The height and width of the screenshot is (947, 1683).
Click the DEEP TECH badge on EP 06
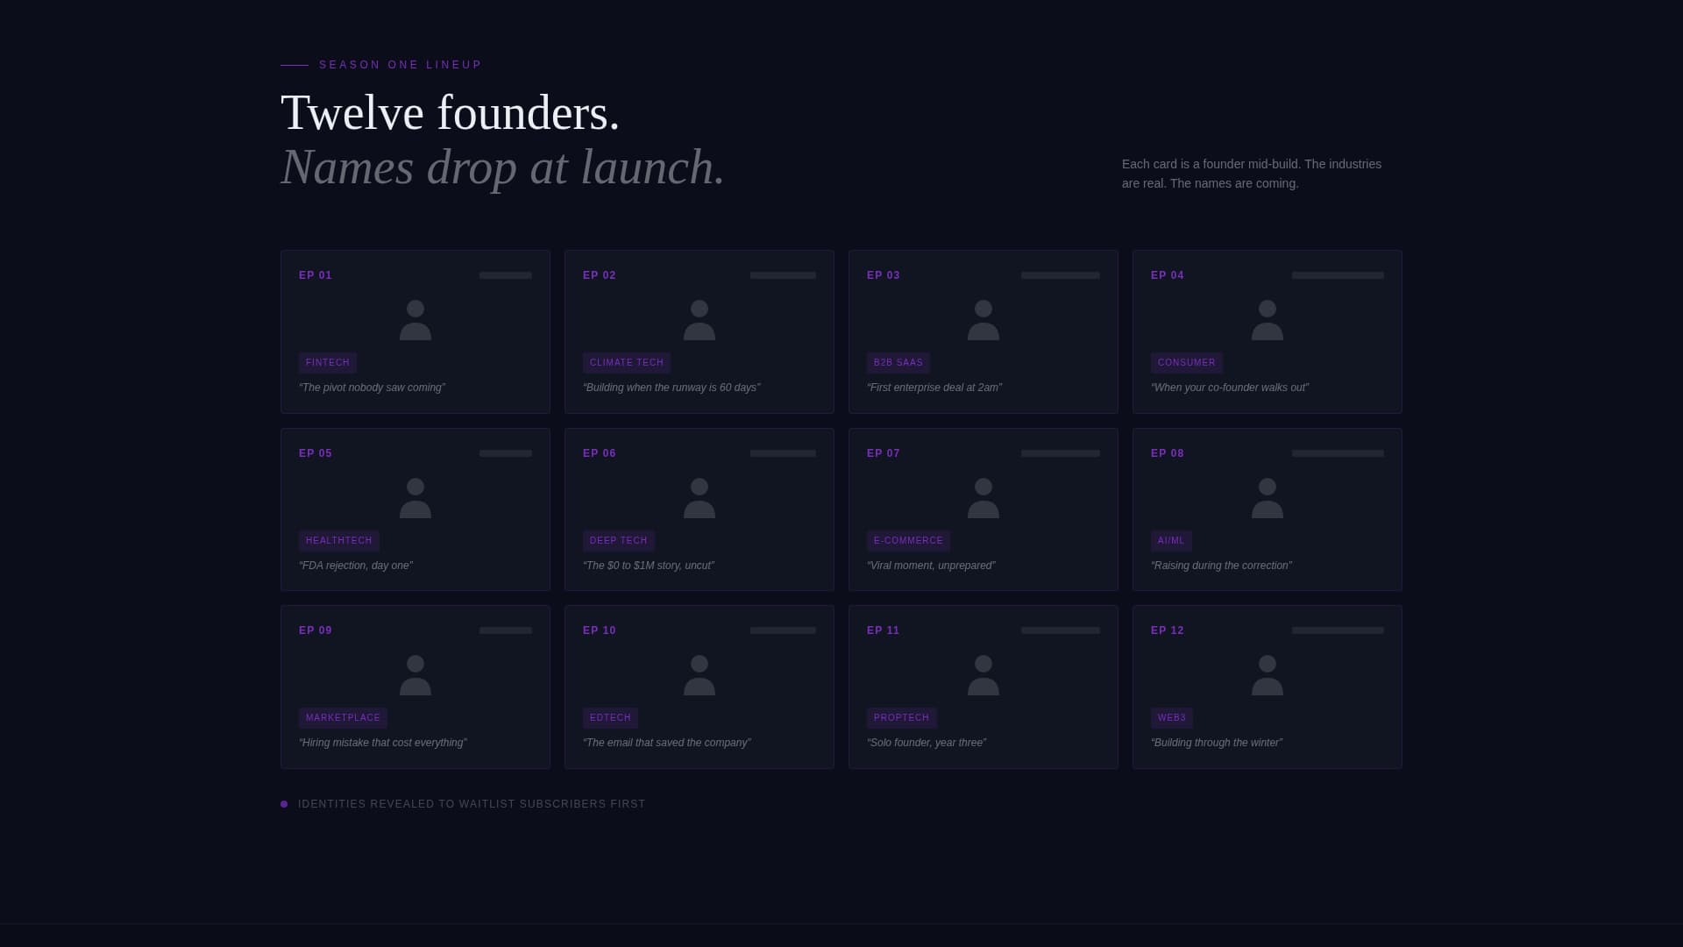pos(618,540)
